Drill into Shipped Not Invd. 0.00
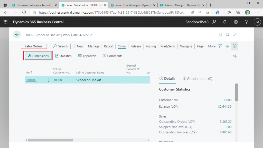 (x=228, y=127)
